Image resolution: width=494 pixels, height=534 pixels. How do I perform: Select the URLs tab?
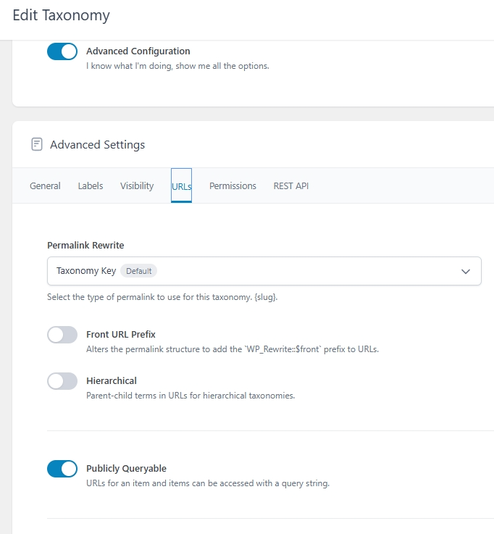pyautogui.click(x=181, y=186)
